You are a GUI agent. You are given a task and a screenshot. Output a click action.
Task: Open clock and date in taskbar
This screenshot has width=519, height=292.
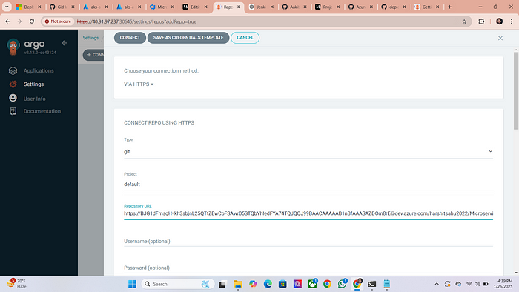click(x=503, y=284)
